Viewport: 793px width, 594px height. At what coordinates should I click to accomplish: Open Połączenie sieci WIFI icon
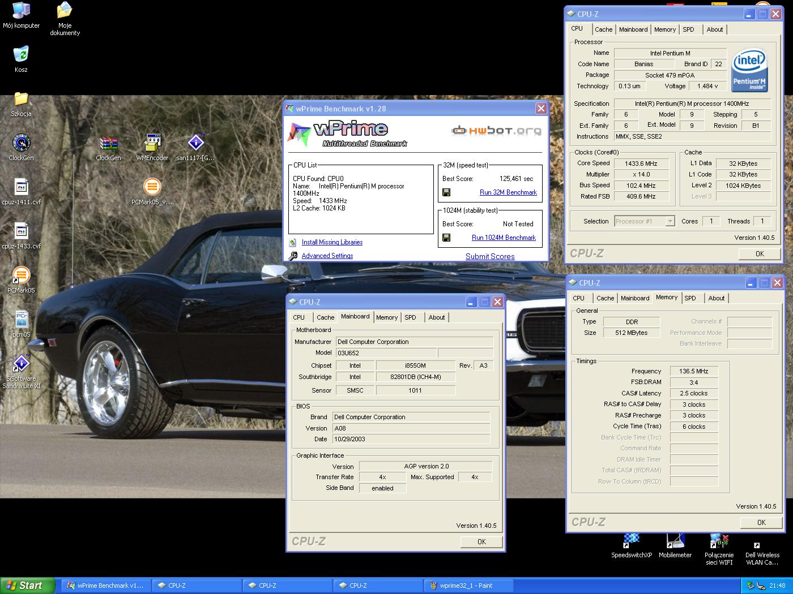tap(719, 540)
